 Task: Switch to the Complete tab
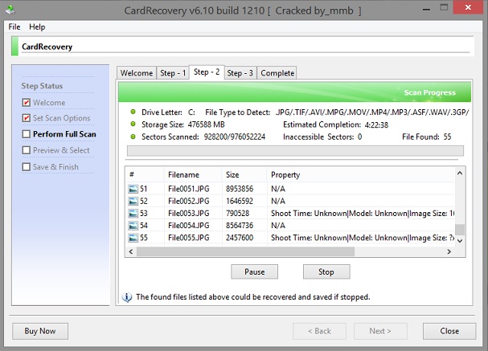click(277, 73)
